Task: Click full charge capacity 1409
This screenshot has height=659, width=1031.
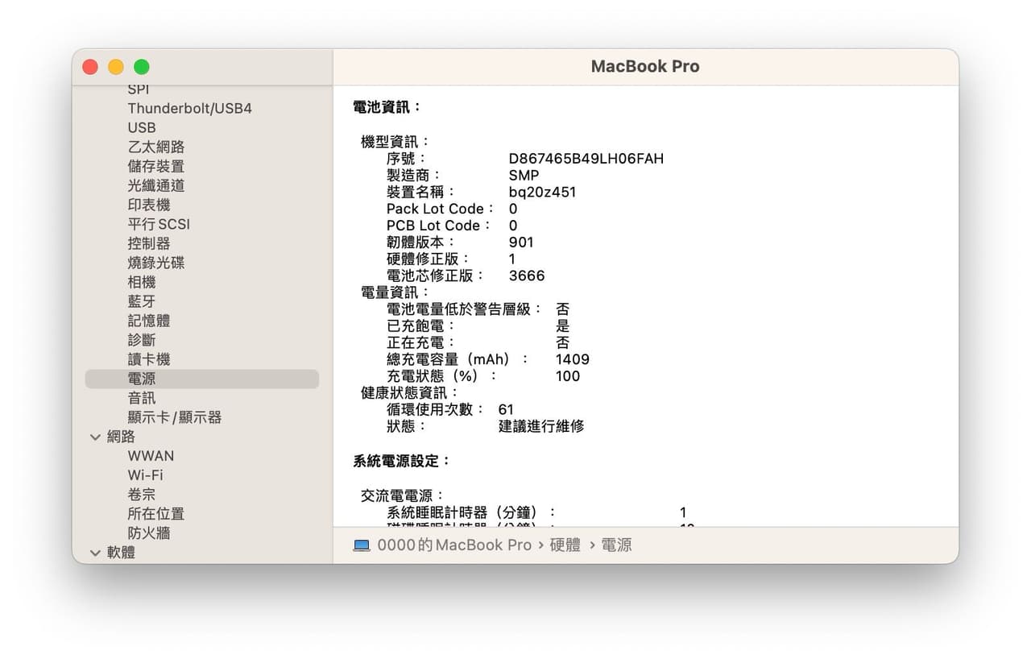Action: point(573,359)
